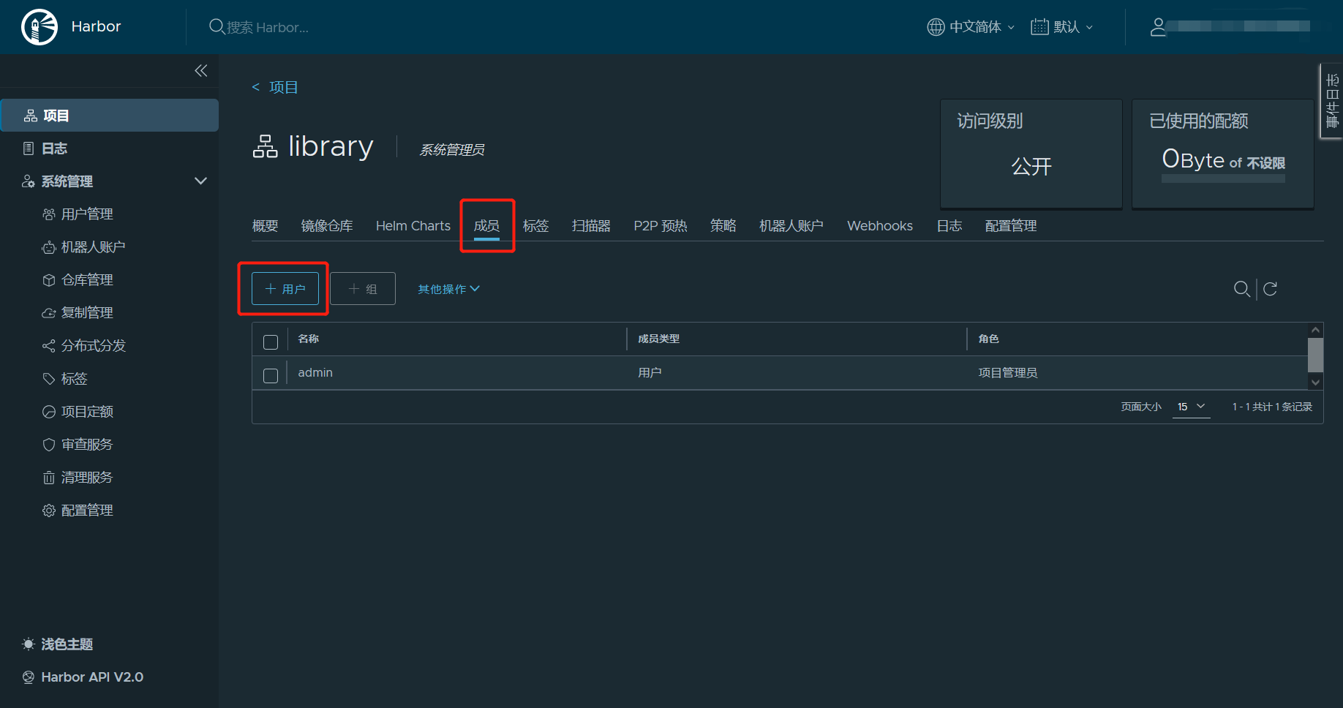Switch to 浅色主题 light theme

67,644
